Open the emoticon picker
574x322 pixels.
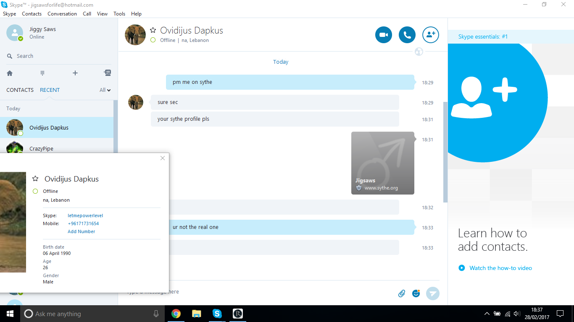[416, 293]
